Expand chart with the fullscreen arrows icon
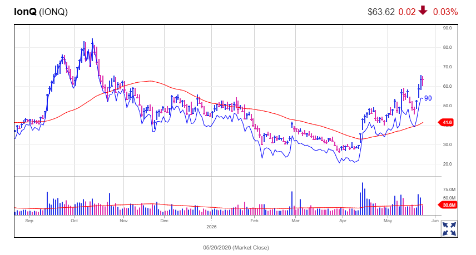Image resolution: width=476 pixels, height=255 pixels. tap(449, 229)
